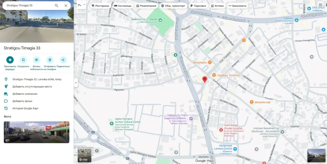Open the Рч dropdown arrow
This screenshot has width=327, height=164.
click(x=84, y=5)
